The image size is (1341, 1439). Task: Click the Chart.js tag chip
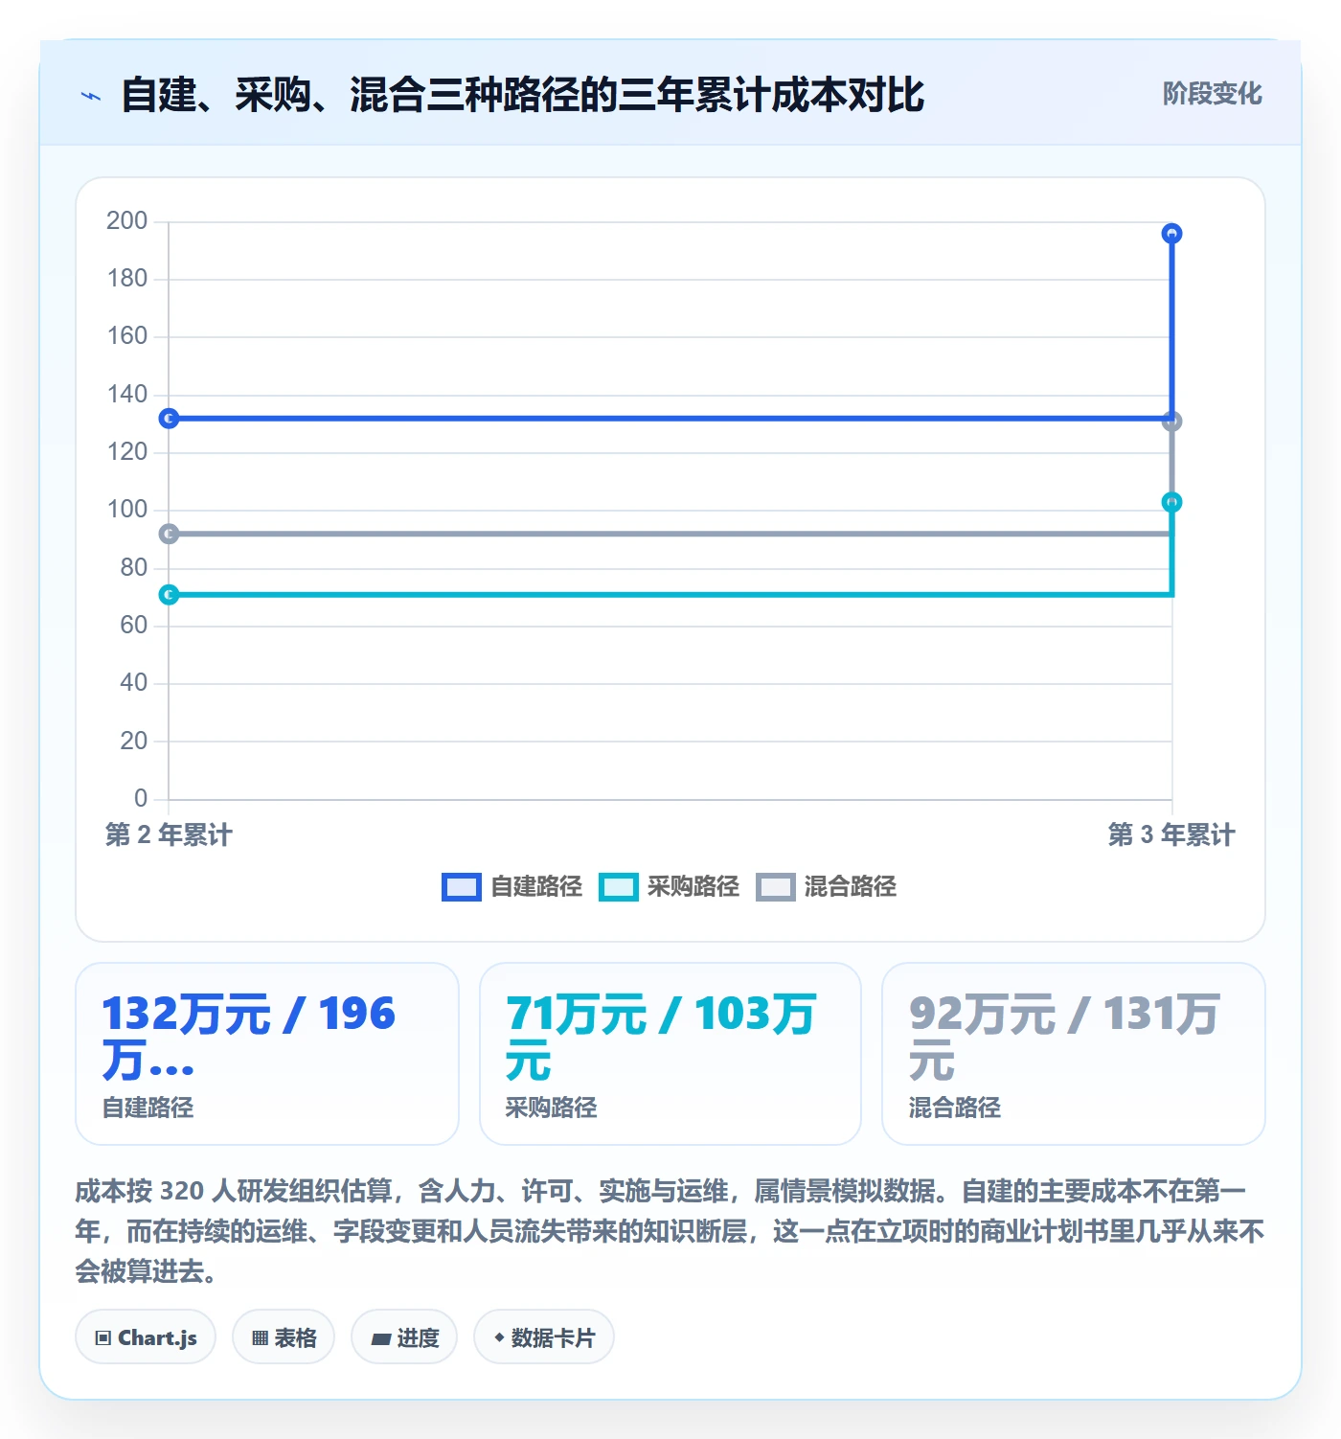pyautogui.click(x=146, y=1337)
